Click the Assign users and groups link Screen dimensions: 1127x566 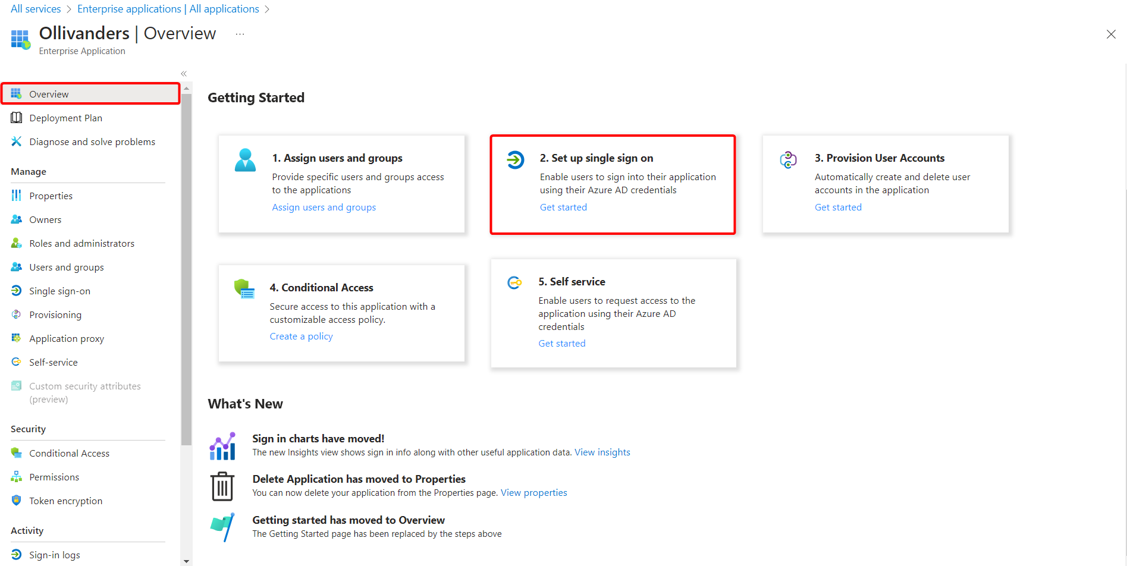[324, 207]
